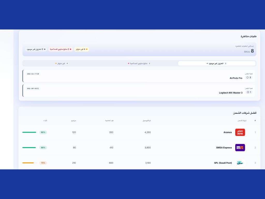Viewport: 265px width, 199px height.
Task: Click the 'تم التوصيل' column header
Action: tap(147, 121)
